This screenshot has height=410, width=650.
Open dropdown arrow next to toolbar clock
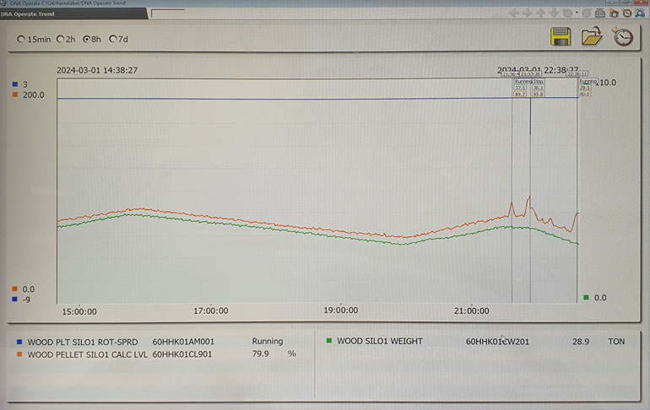pyautogui.click(x=577, y=13)
